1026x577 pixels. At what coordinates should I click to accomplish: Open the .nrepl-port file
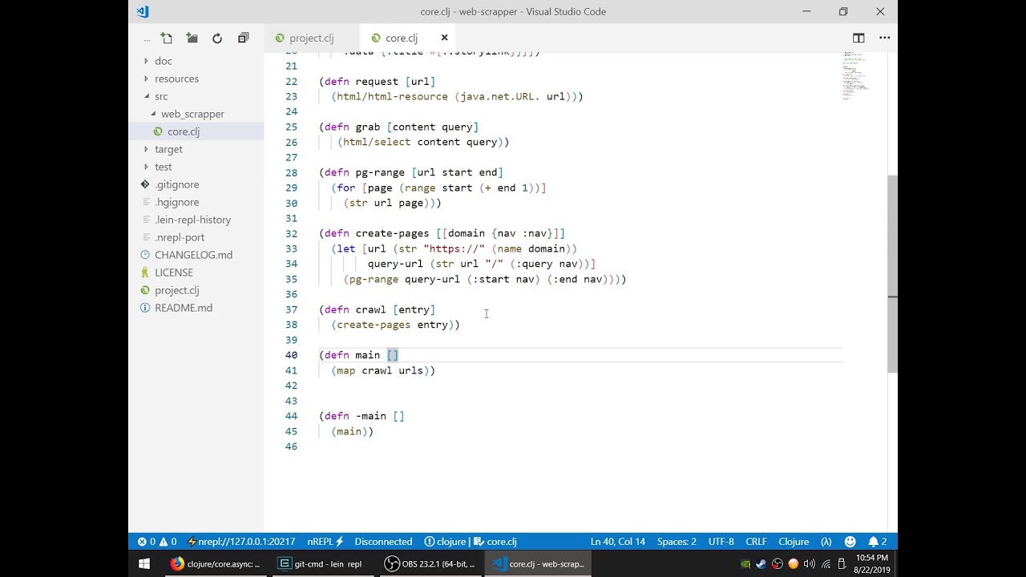click(180, 237)
